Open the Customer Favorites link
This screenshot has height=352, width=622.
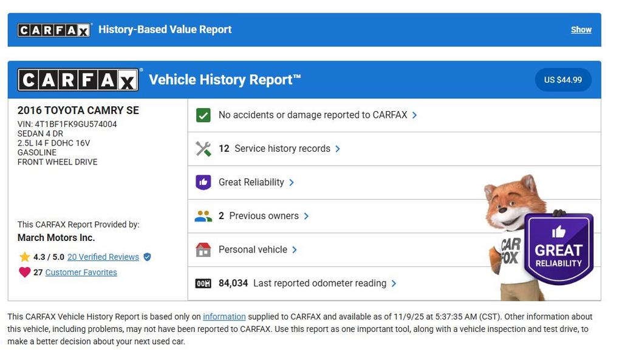(81, 272)
